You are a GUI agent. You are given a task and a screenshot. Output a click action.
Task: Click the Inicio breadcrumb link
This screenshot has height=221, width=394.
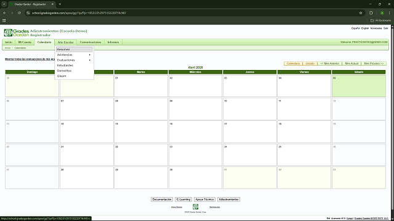coord(7,48)
